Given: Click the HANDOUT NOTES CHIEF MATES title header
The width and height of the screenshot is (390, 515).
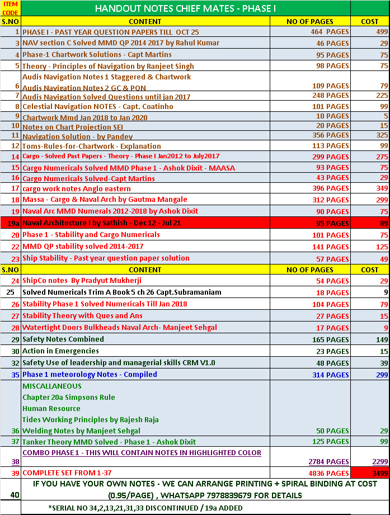Looking at the screenshot, I should point(185,8).
